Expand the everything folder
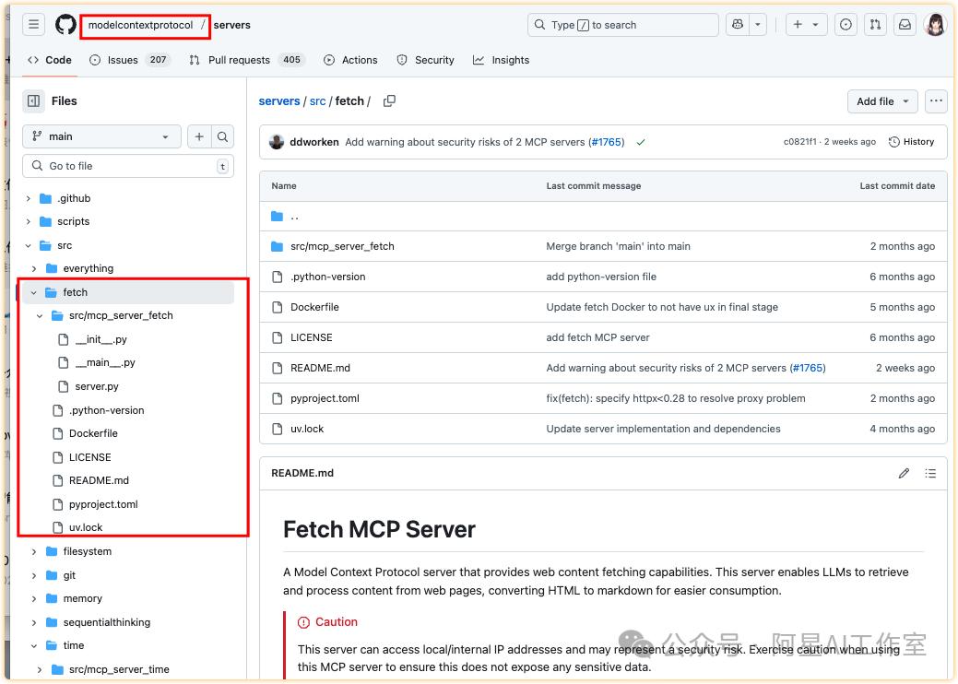 [x=34, y=269]
